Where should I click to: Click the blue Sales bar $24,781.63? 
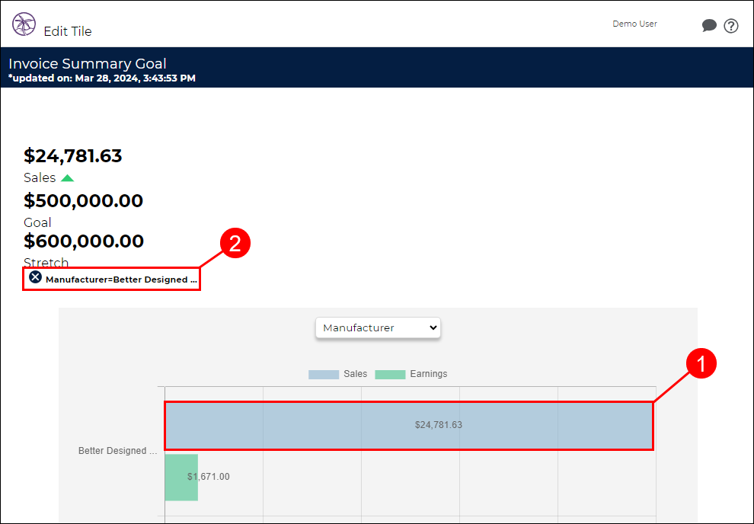coord(409,426)
